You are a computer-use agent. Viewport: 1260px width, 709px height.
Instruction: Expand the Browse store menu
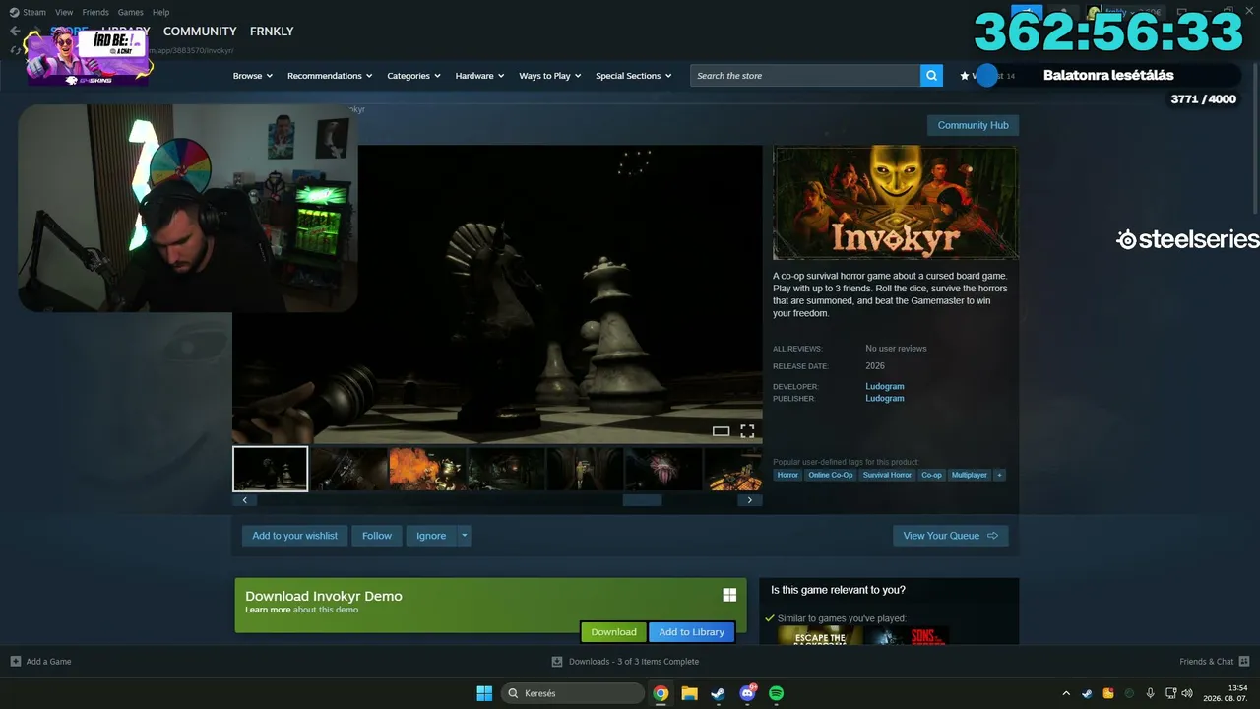click(252, 76)
